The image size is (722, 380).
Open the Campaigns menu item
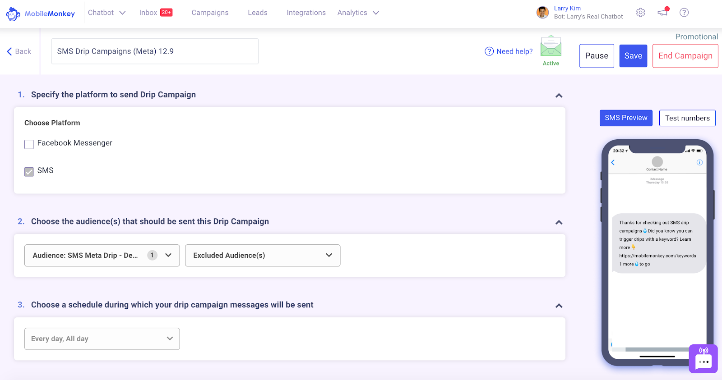click(210, 13)
